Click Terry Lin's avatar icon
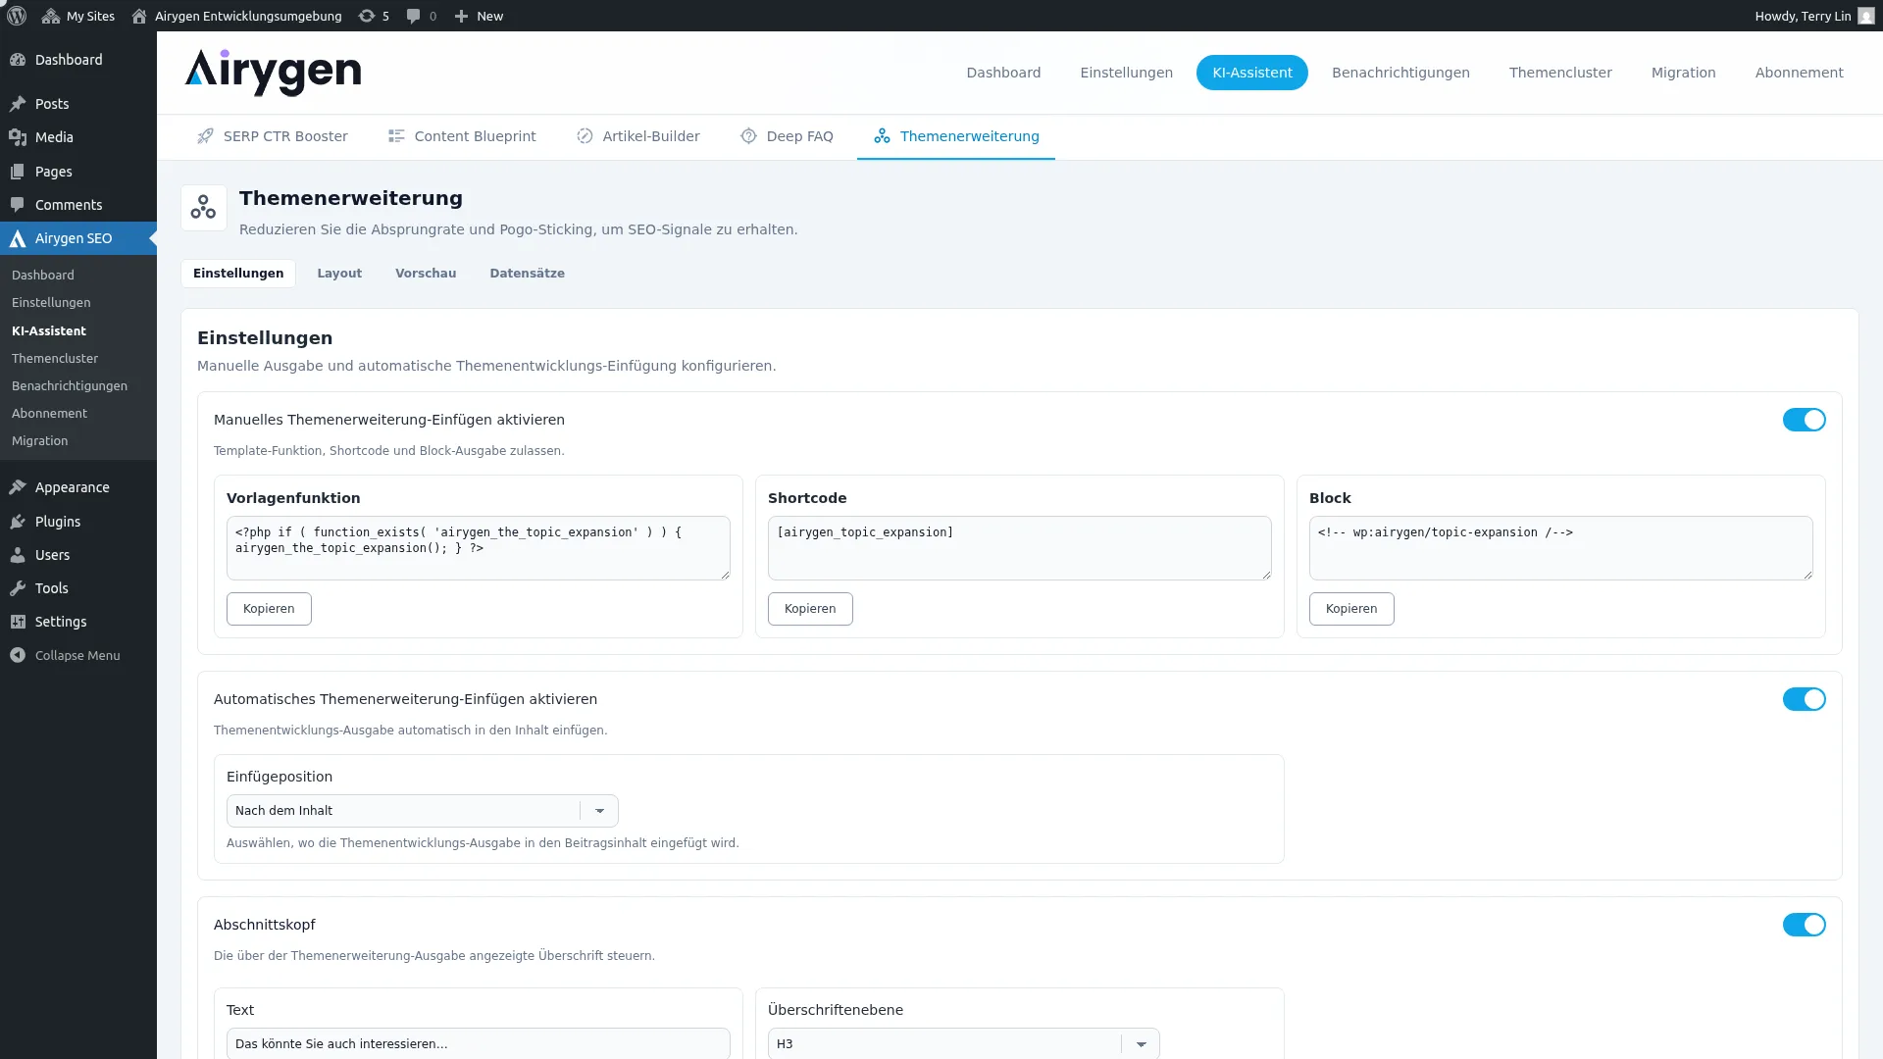Viewport: 1883px width, 1059px height. tap(1866, 16)
